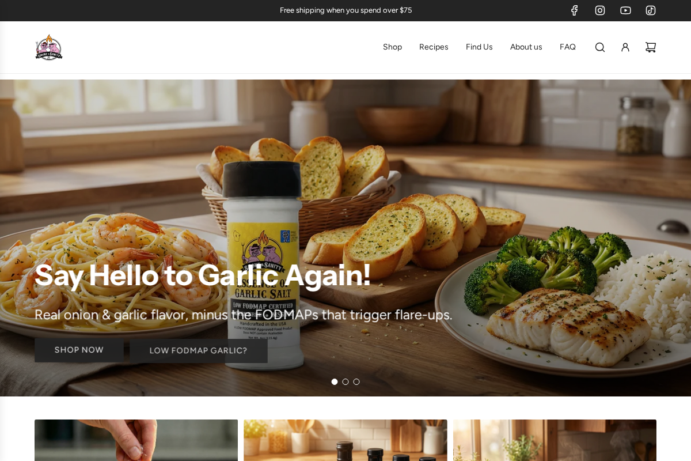Open the FAQ page

(x=568, y=47)
